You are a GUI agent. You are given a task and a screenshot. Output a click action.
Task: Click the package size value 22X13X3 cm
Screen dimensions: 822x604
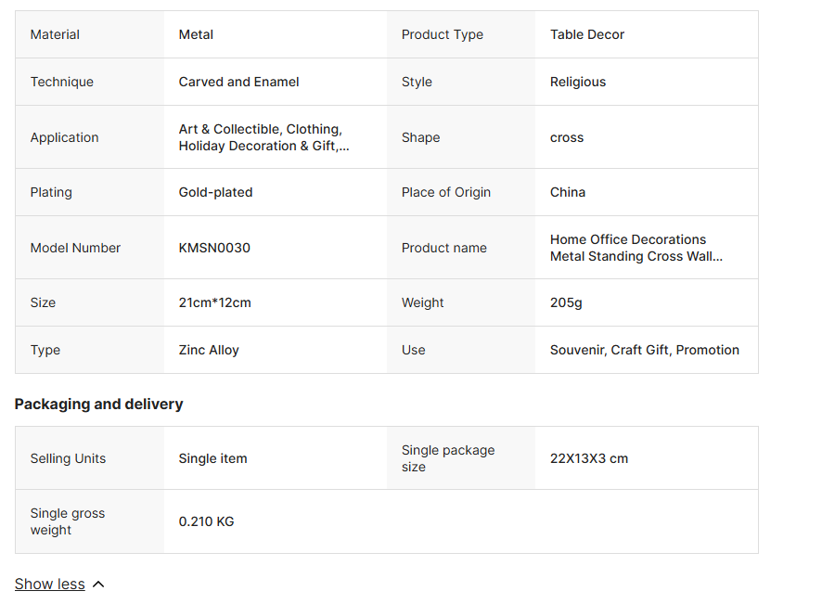click(588, 458)
